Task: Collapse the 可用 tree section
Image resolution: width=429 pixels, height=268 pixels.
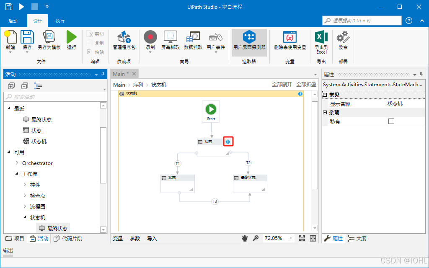Action: point(9,152)
